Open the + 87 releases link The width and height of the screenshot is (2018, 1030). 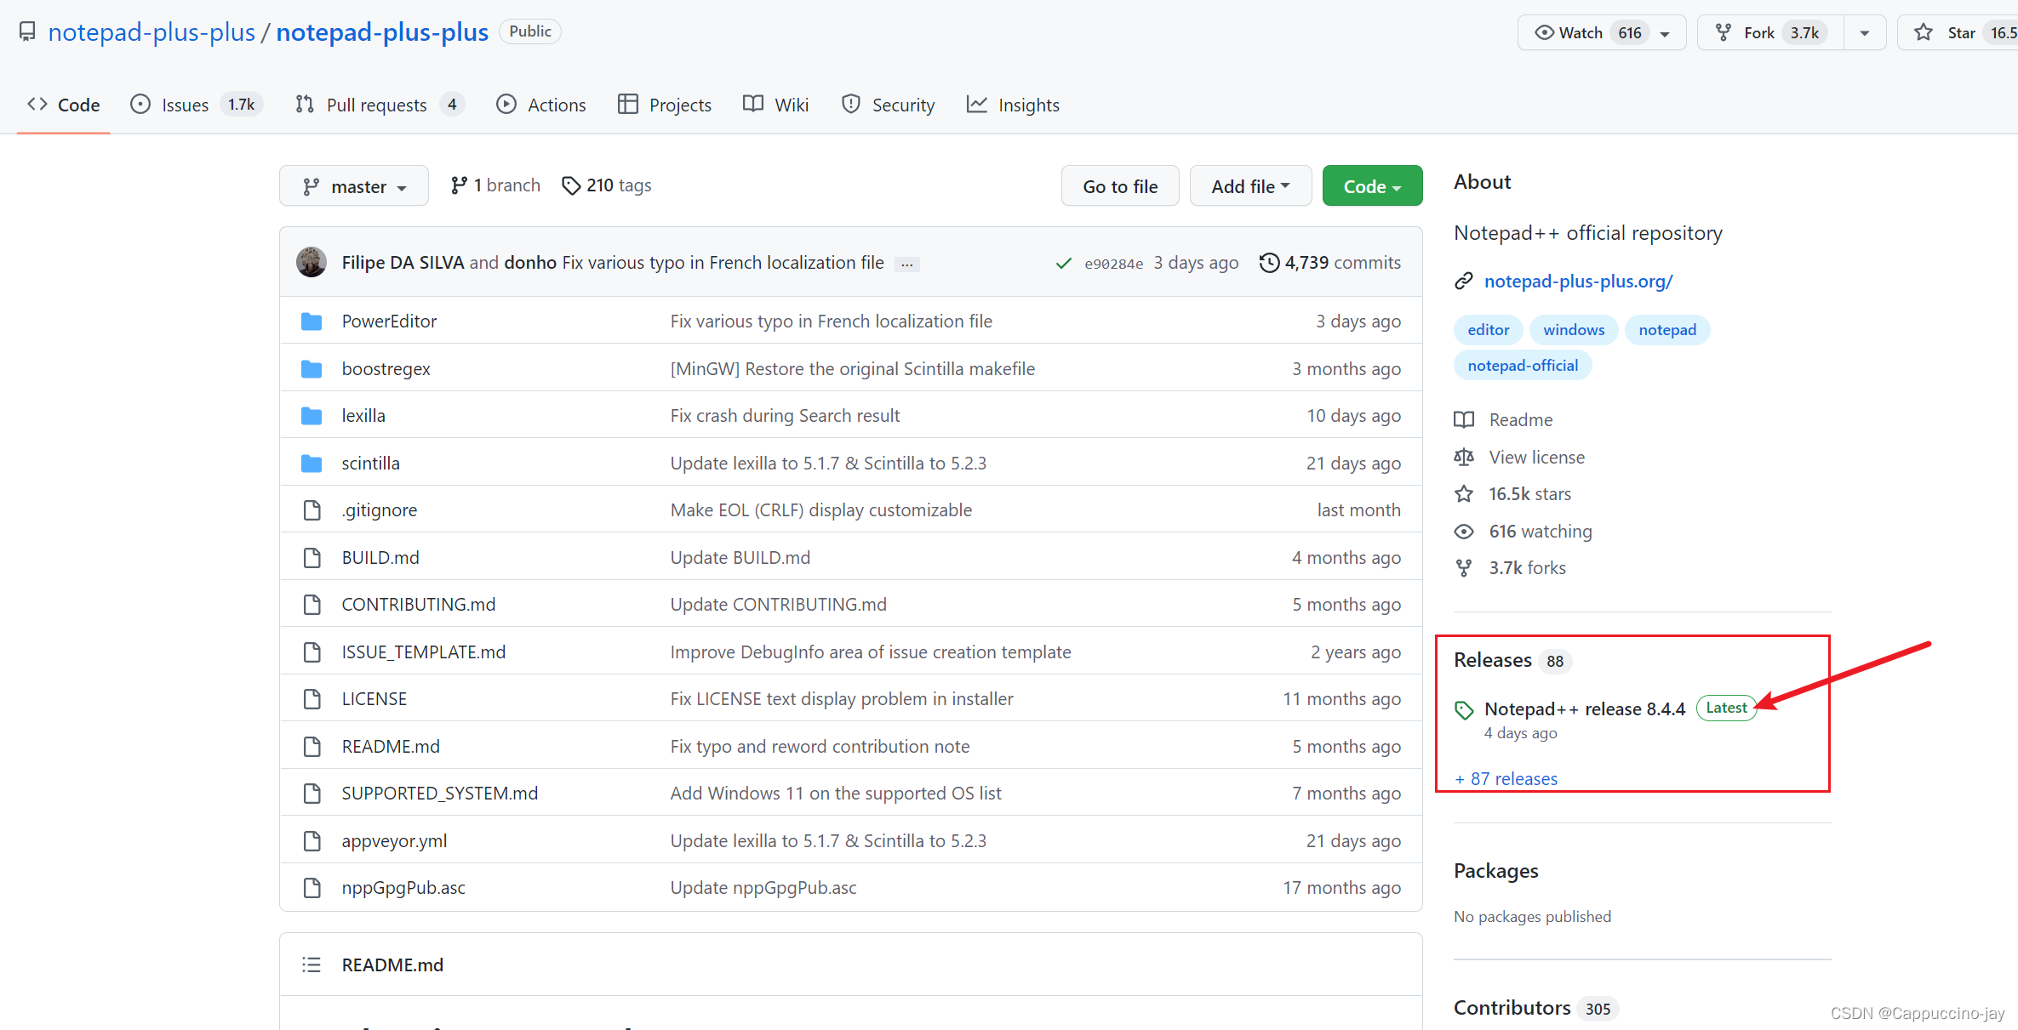click(x=1506, y=778)
